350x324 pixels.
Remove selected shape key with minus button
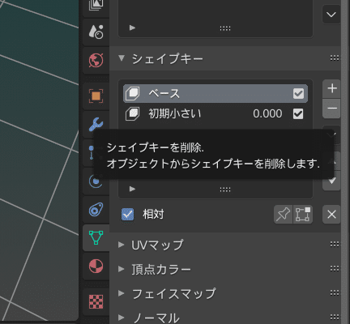tap(332, 109)
